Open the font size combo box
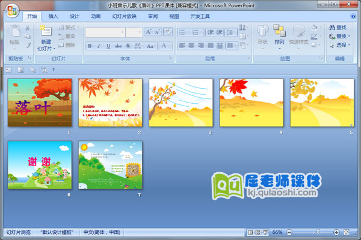361x240 pixels. (134, 32)
